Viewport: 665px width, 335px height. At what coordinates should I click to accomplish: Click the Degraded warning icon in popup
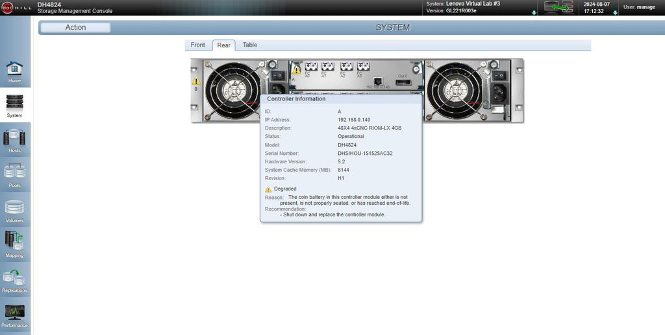268,189
